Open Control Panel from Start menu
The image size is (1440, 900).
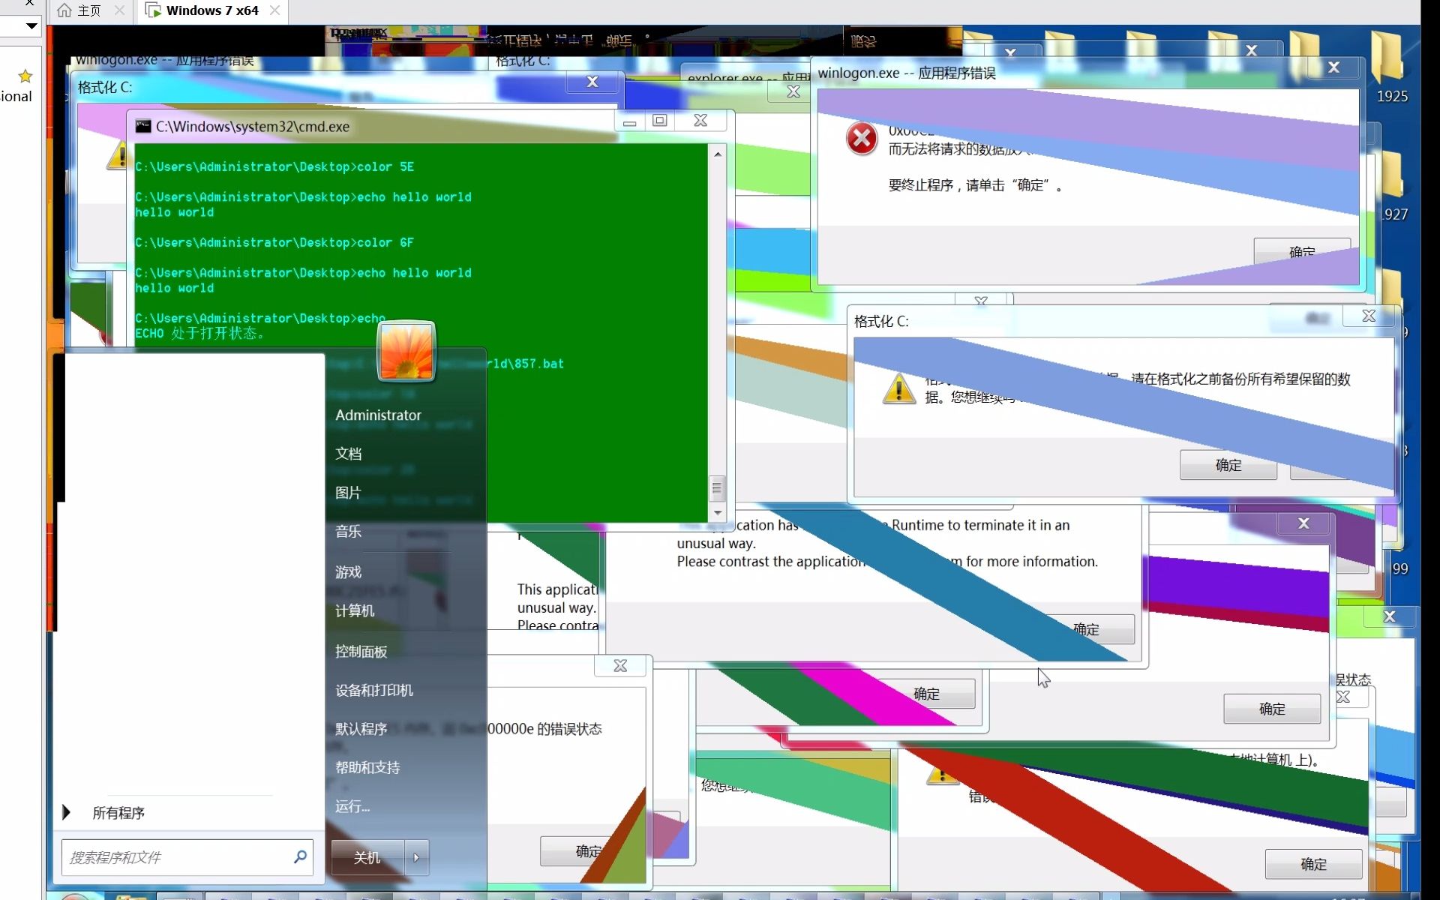361,651
